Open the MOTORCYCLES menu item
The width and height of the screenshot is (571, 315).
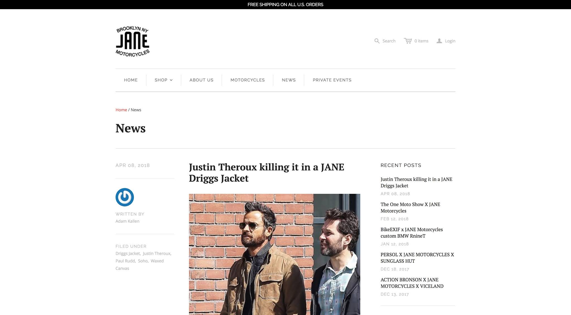[247, 80]
